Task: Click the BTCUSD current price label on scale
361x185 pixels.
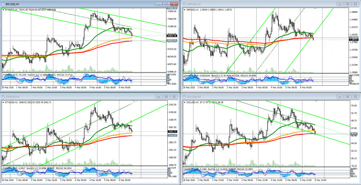Action: pos(172,36)
